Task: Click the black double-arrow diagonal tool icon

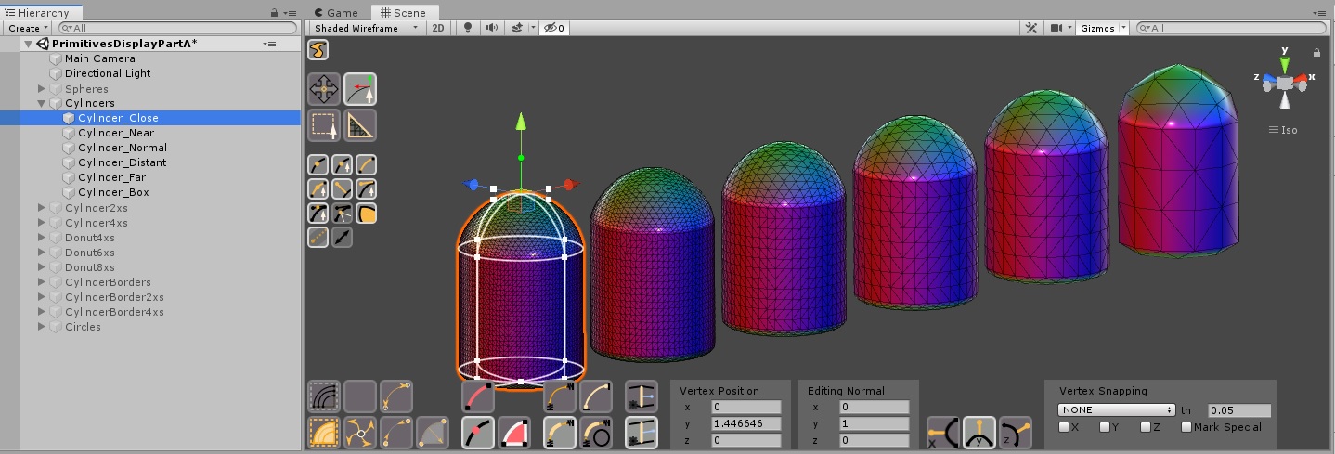Action: point(342,238)
